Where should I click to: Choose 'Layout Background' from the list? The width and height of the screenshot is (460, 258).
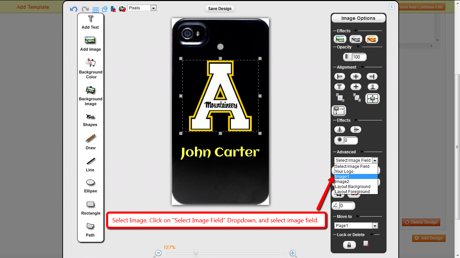click(356, 187)
